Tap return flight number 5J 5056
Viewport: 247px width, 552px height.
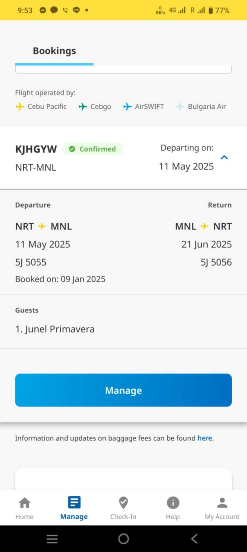(x=216, y=262)
